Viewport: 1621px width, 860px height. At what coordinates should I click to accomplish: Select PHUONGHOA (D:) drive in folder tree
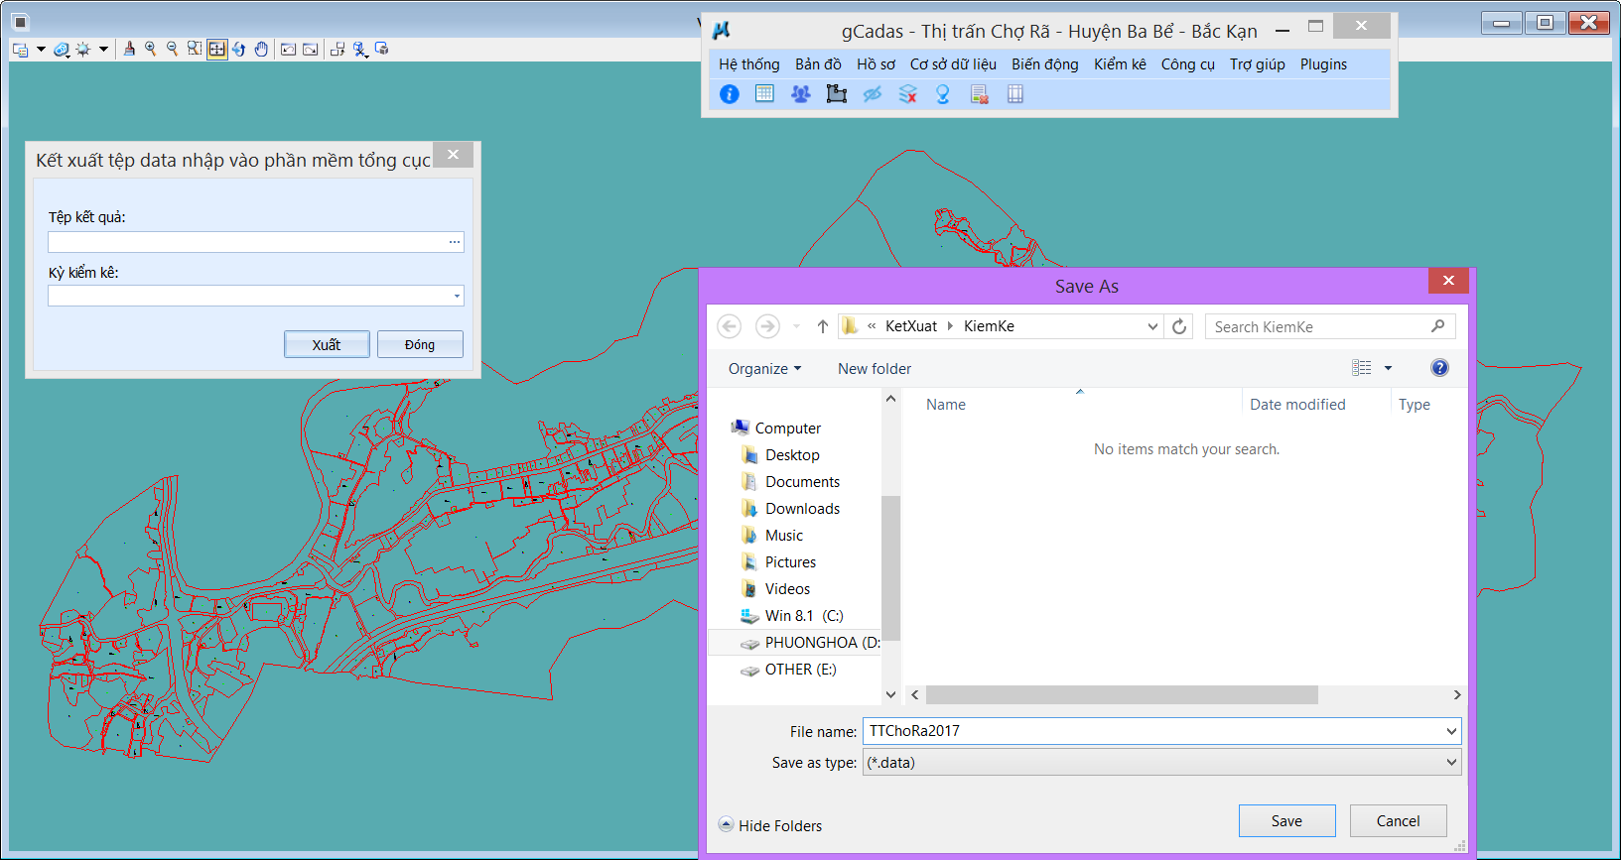pos(821,643)
